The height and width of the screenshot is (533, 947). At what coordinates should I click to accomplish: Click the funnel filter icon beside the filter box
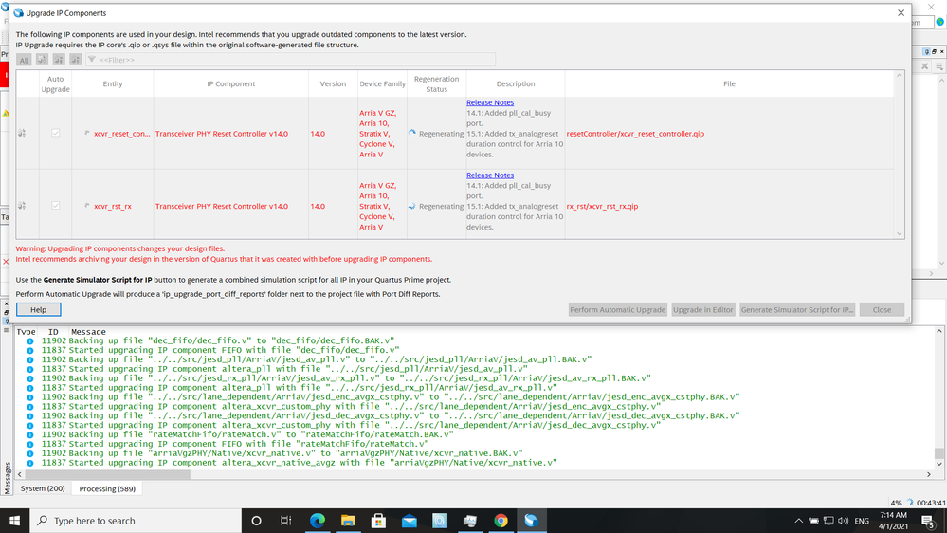tap(92, 60)
